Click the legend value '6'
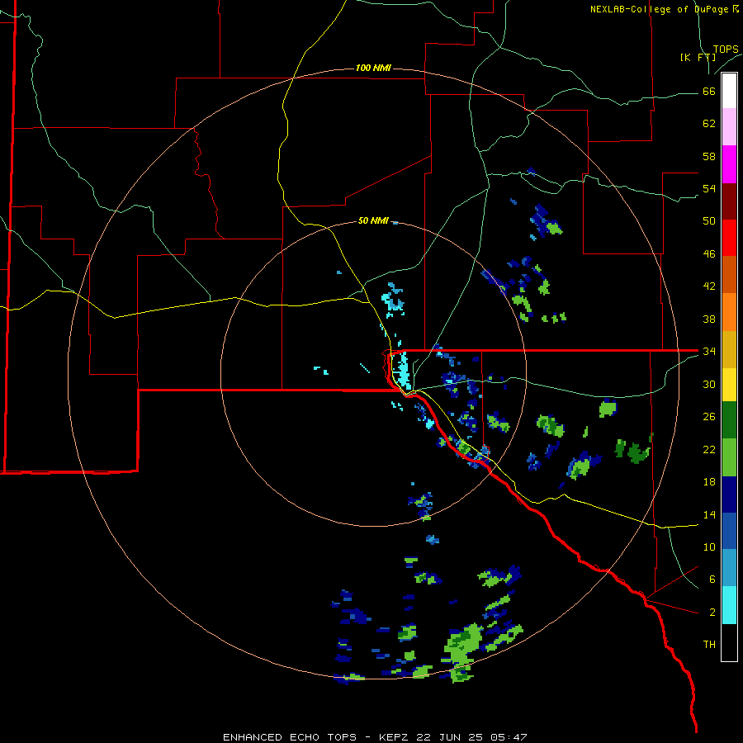 tap(712, 579)
